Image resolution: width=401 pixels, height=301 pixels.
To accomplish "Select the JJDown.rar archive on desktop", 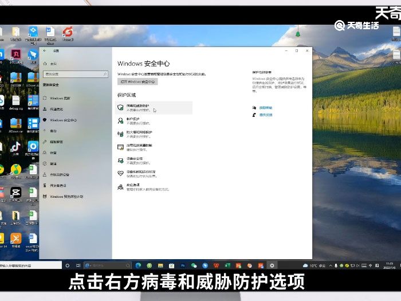I will pyautogui.click(x=16, y=126).
